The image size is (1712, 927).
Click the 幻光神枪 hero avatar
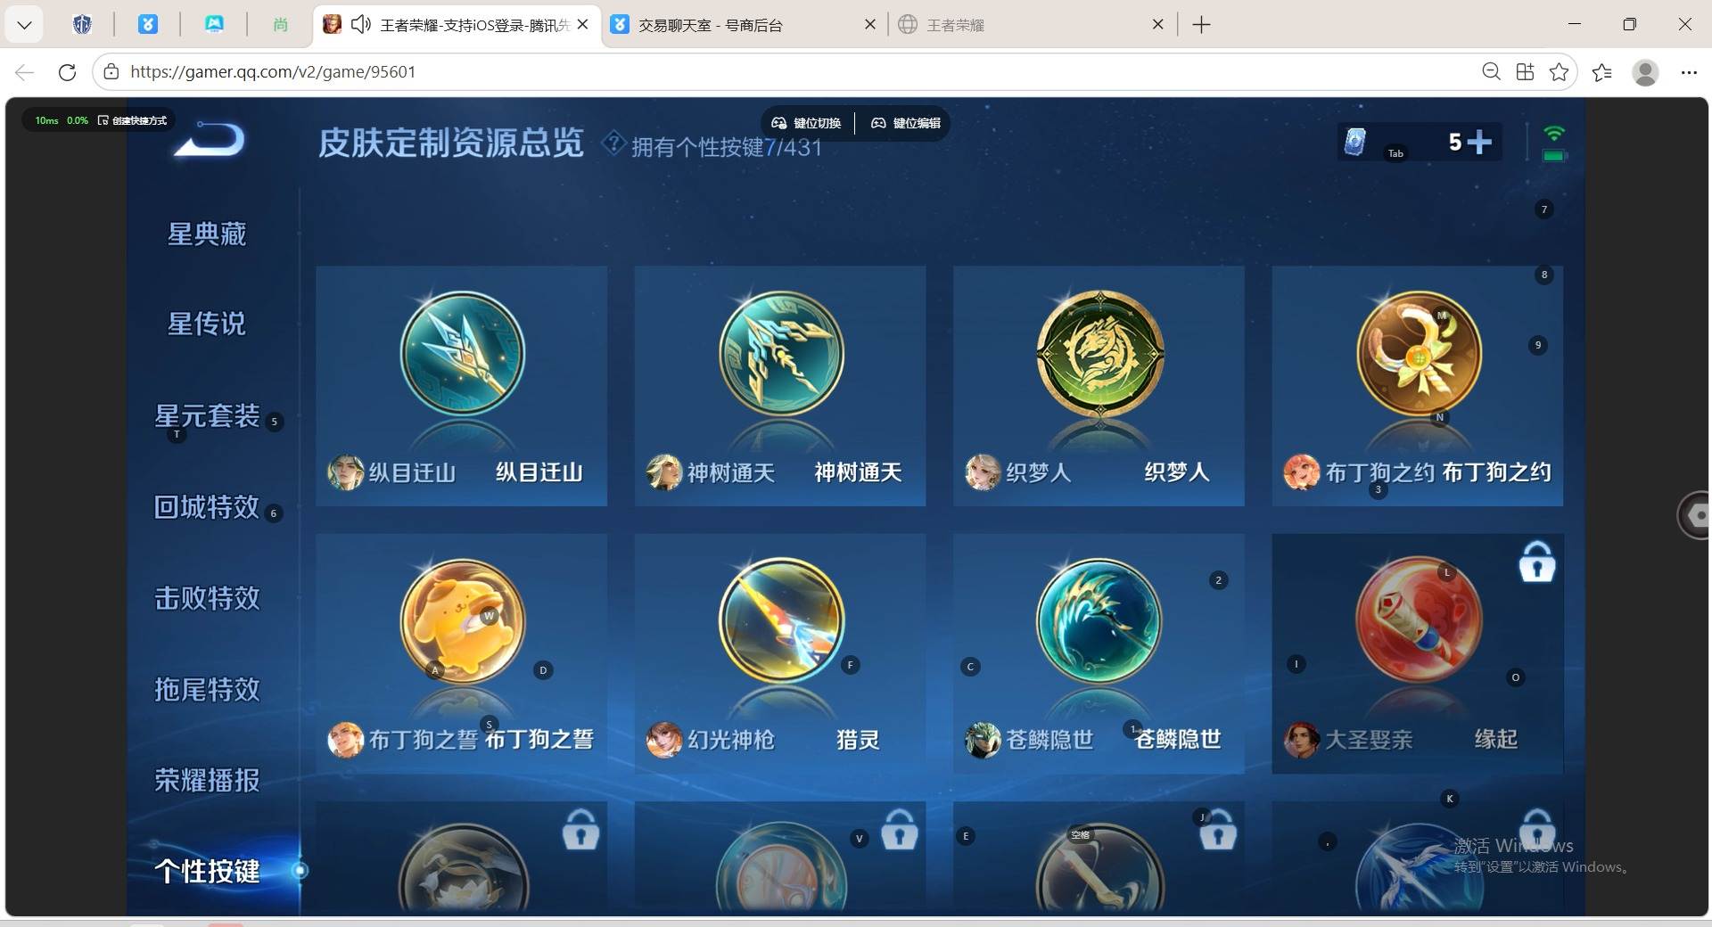coord(663,740)
